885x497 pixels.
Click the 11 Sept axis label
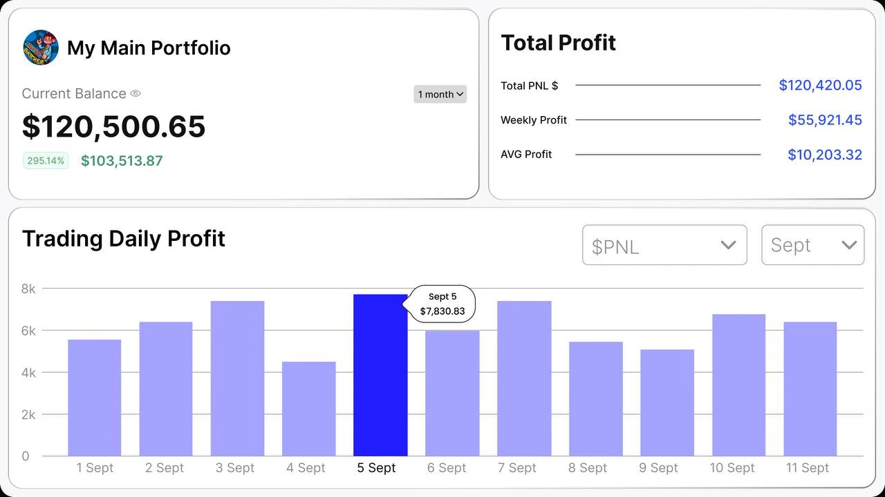[807, 468]
